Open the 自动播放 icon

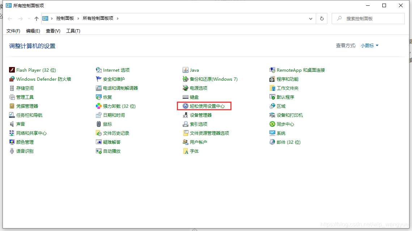tap(98, 151)
